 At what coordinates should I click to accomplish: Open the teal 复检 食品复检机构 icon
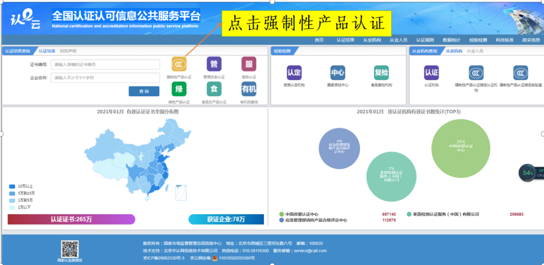point(381,73)
